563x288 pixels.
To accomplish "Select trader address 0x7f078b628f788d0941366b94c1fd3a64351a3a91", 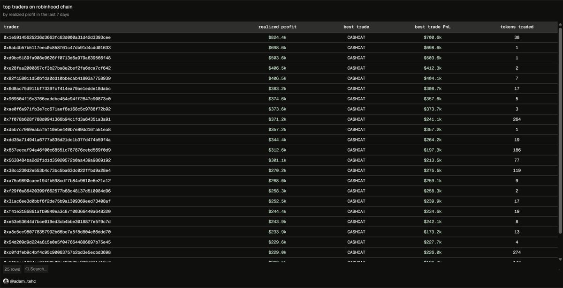I will [x=57, y=119].
